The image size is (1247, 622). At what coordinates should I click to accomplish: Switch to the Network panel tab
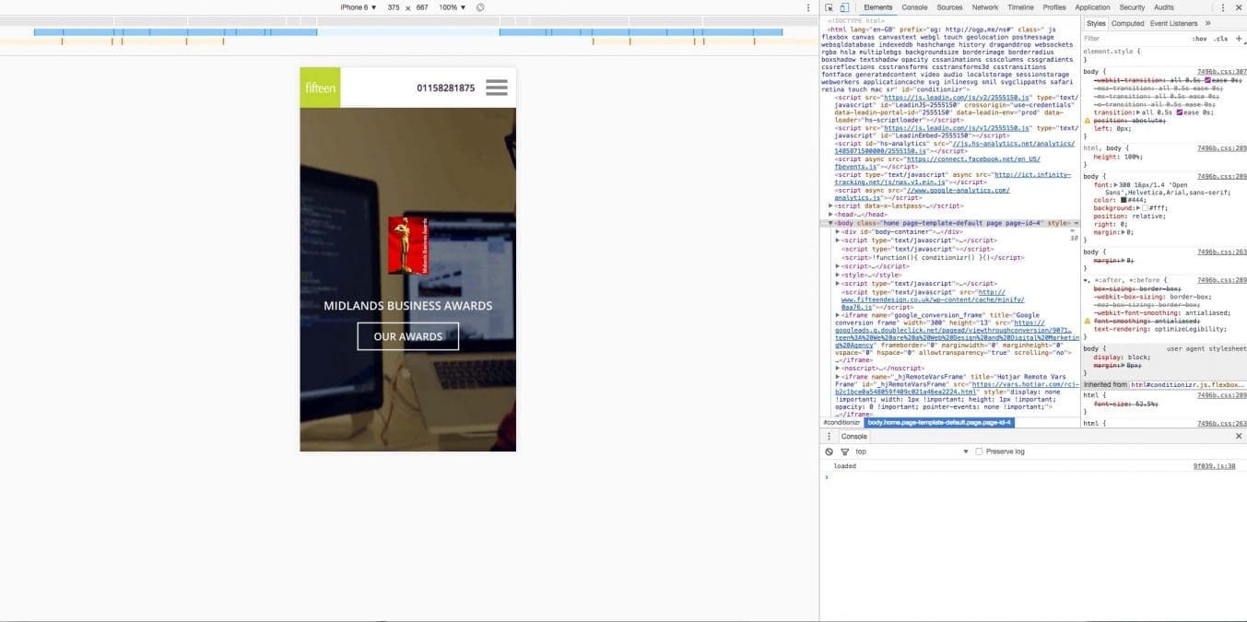point(985,7)
